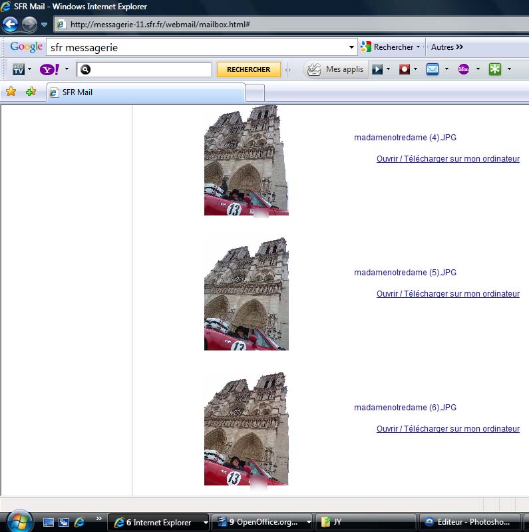The image size is (529, 532).
Task: Click the red record icon in toolbar
Action: (404, 69)
